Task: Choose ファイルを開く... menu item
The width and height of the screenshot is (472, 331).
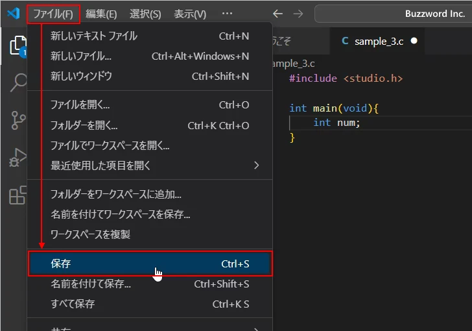Action: click(150, 105)
